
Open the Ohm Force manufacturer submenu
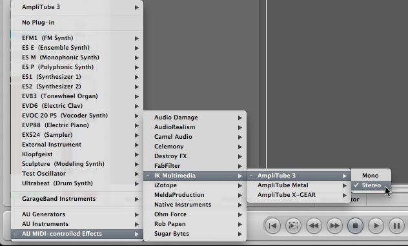[195, 214]
